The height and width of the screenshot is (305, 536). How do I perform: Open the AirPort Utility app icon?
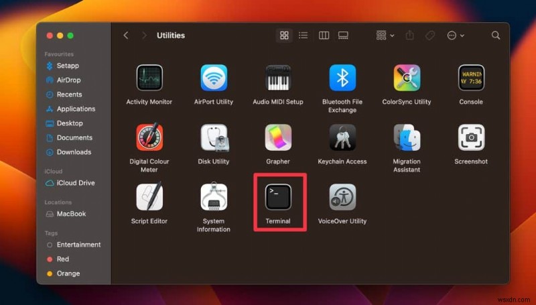pos(214,78)
